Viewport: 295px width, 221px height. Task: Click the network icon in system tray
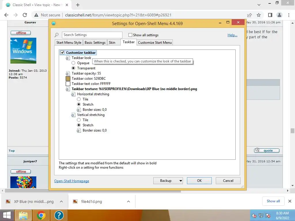[x=261, y=216]
